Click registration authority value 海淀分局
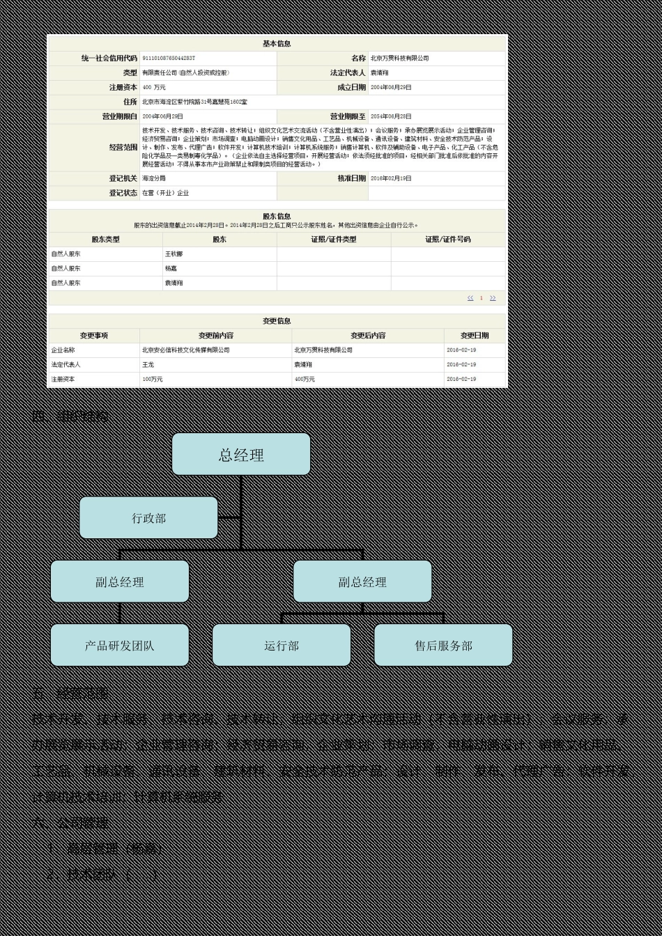The image size is (662, 936). tap(154, 179)
